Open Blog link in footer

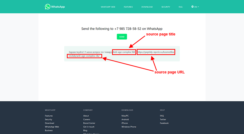85,130
